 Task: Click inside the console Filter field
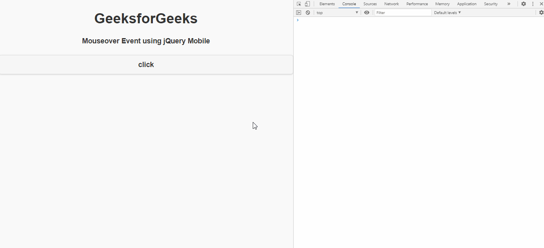click(x=401, y=12)
